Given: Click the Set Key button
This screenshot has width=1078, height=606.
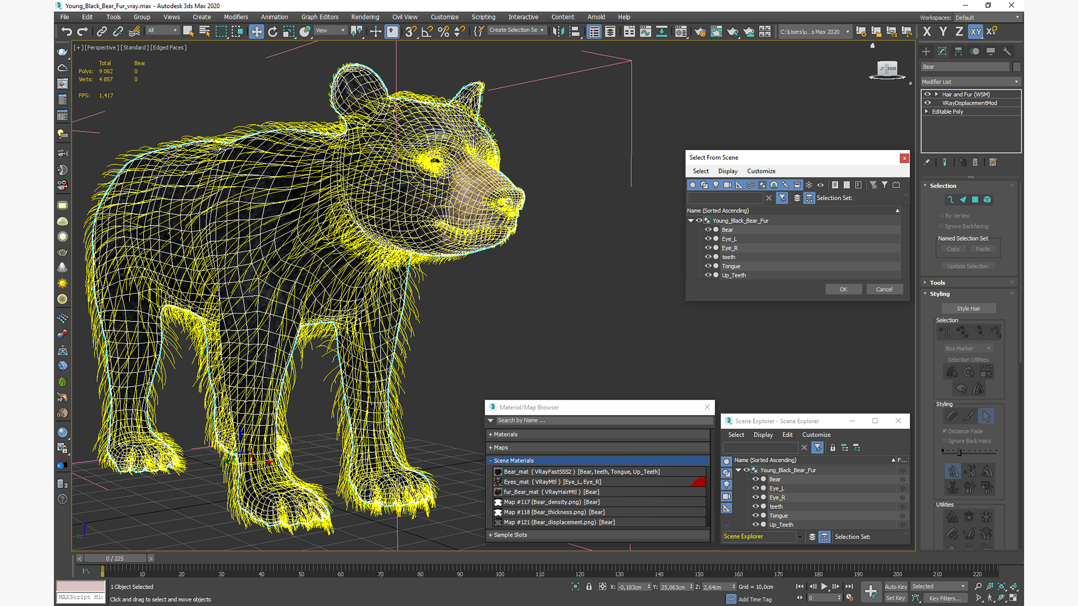Looking at the screenshot, I should point(896,598).
